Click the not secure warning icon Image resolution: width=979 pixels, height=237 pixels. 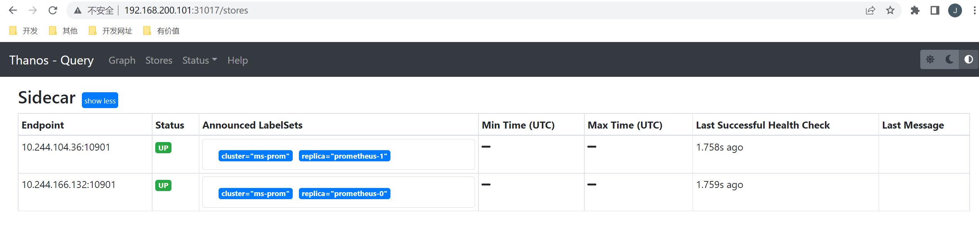click(x=78, y=10)
